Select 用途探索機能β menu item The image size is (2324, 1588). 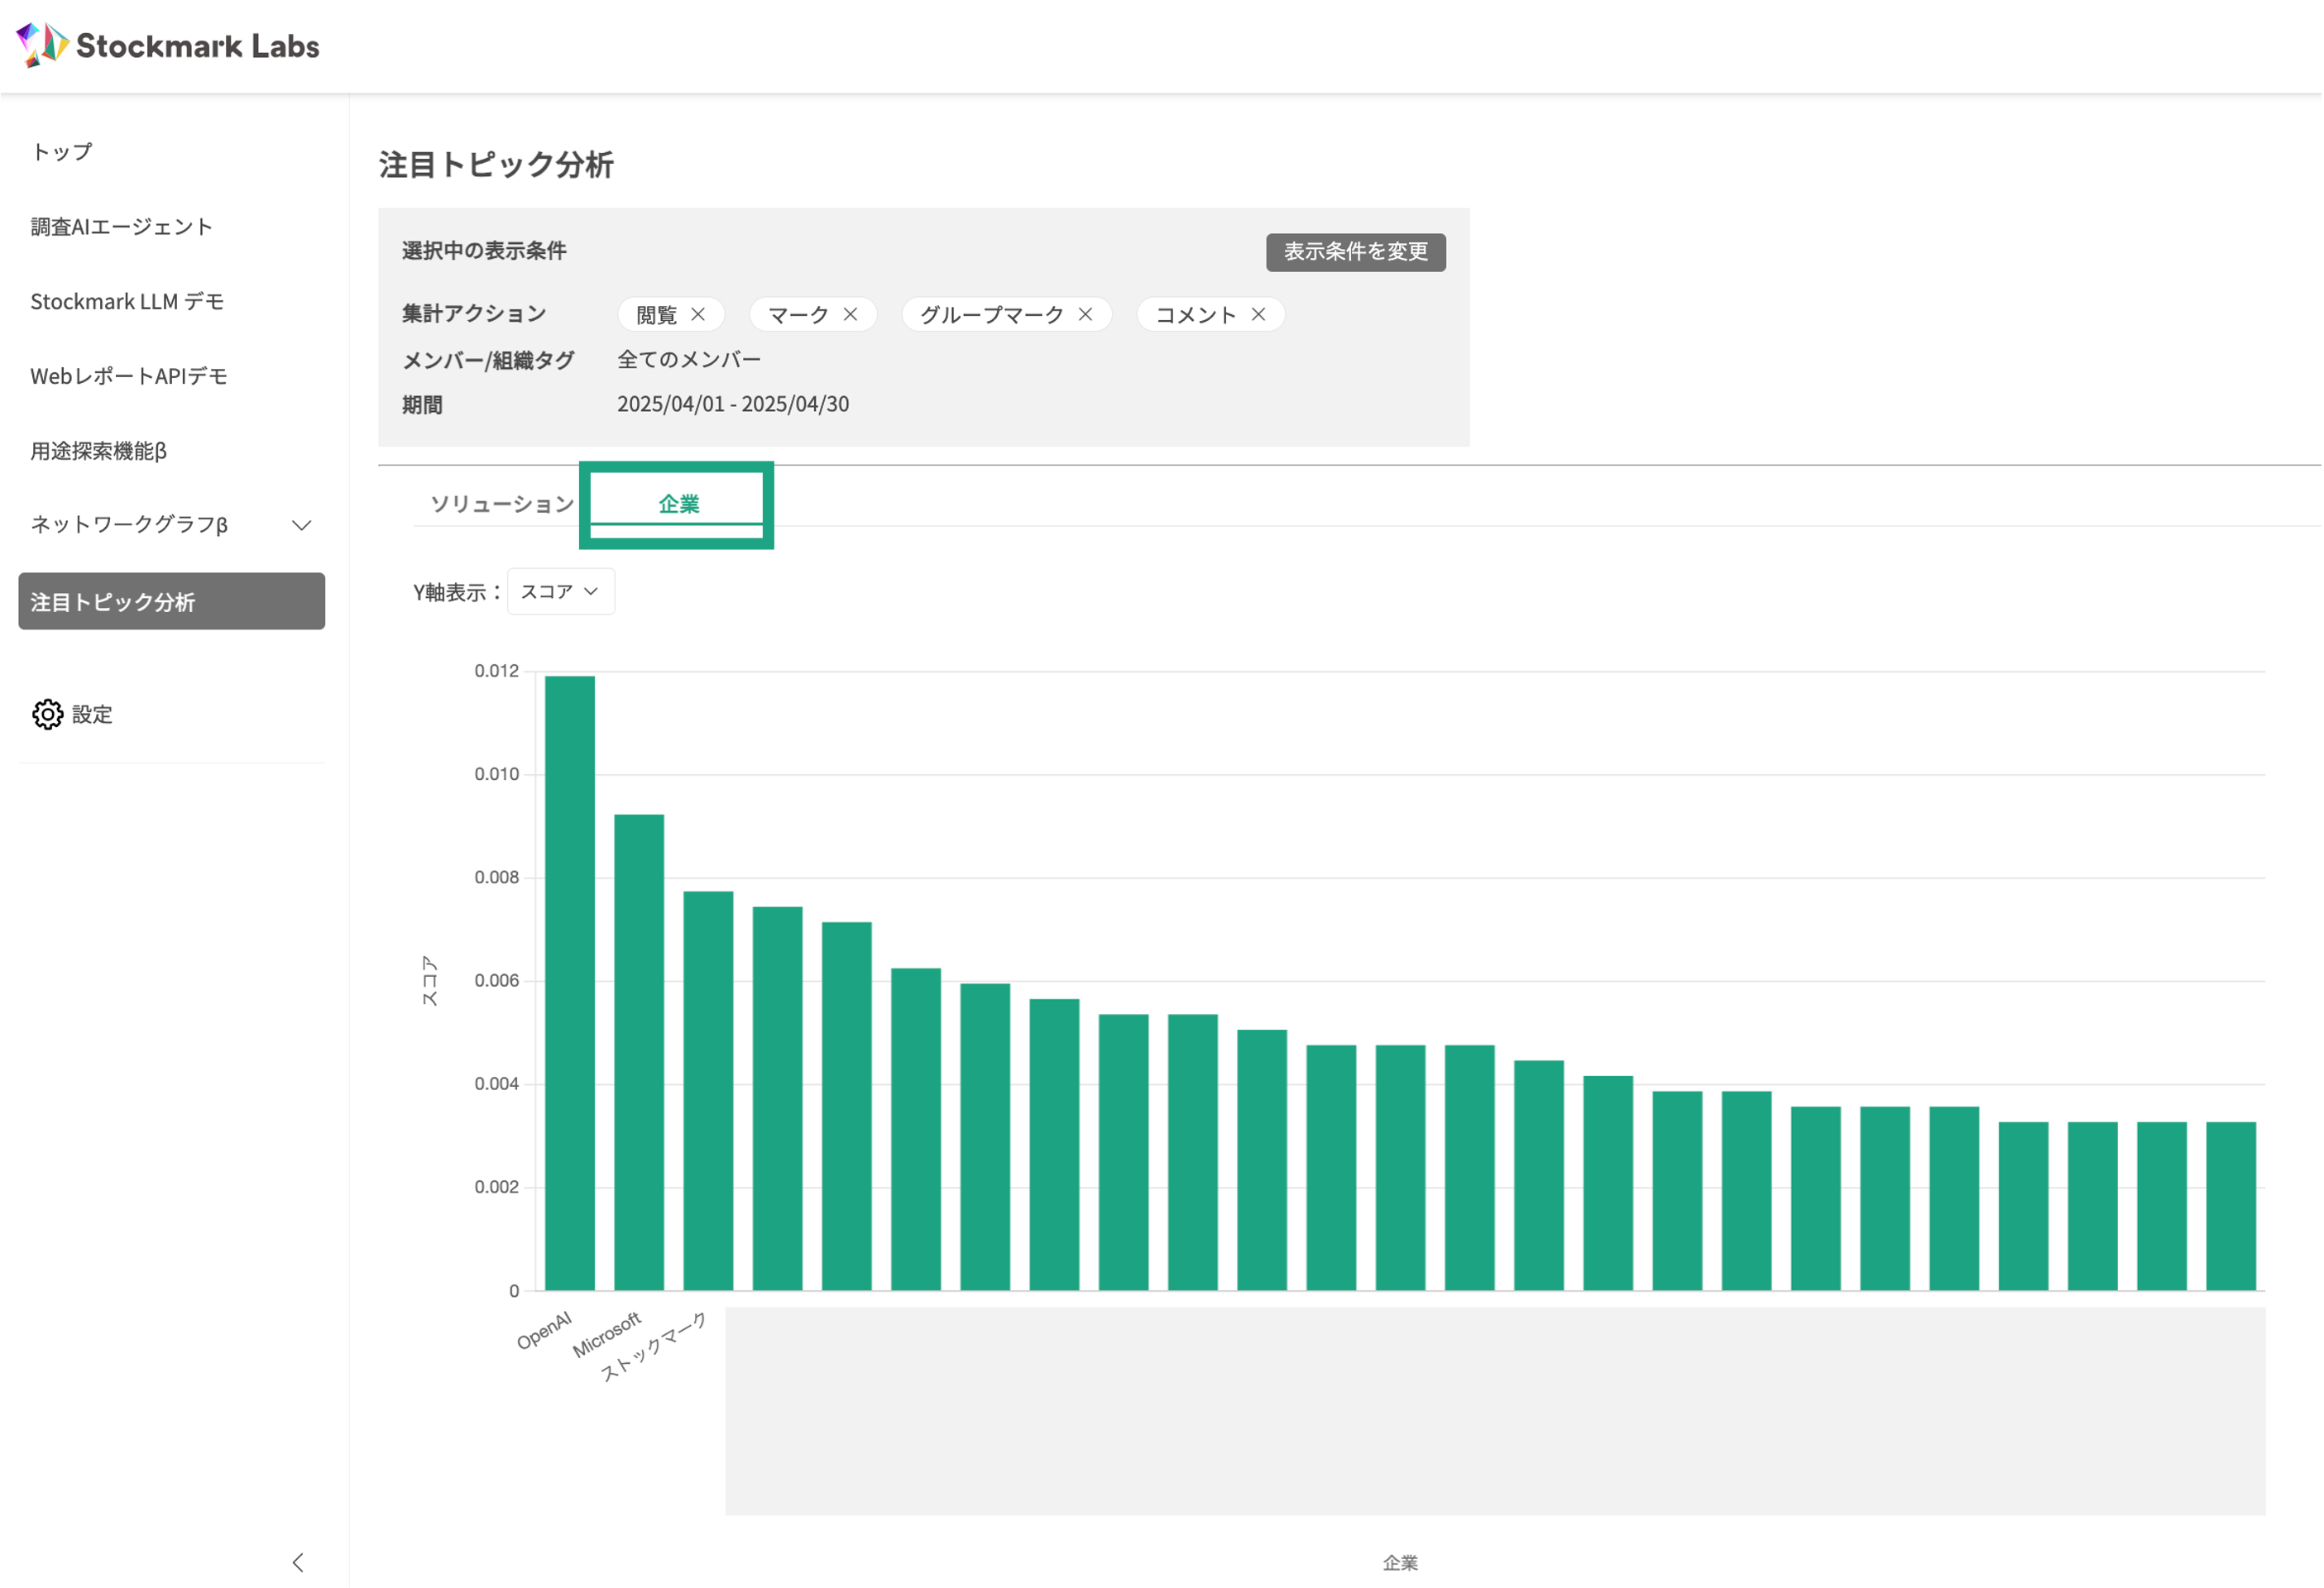coord(98,451)
